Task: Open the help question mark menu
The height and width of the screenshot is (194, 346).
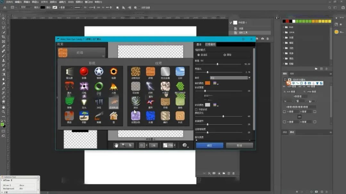Action: (185, 145)
